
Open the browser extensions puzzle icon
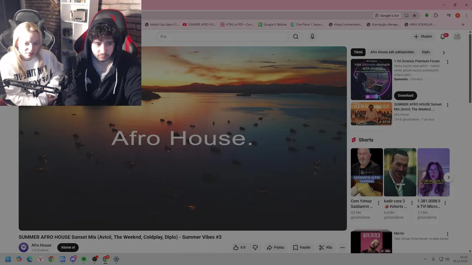click(x=436, y=15)
